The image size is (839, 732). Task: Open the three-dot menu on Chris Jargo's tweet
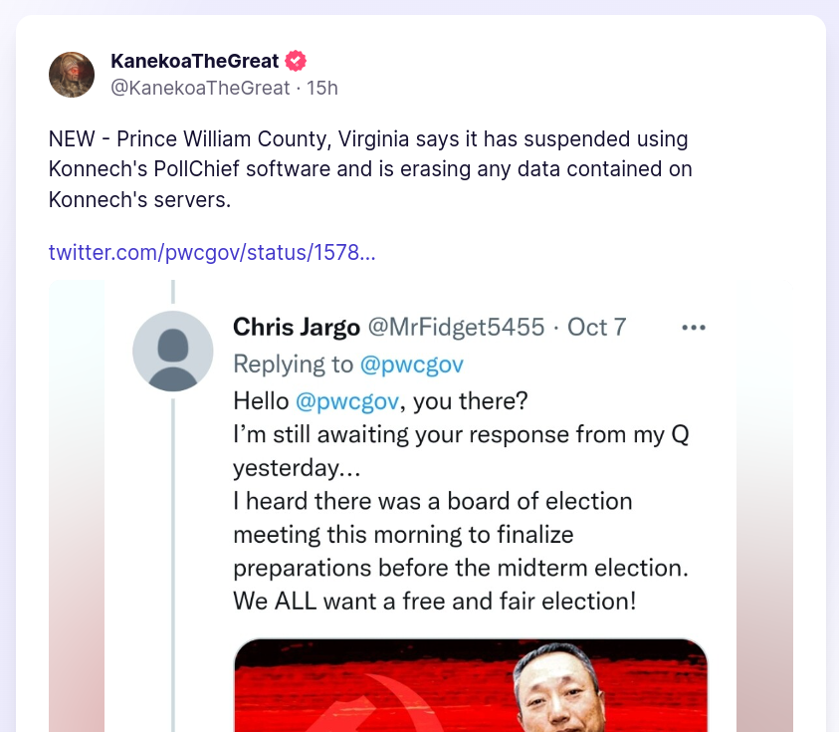tap(694, 328)
